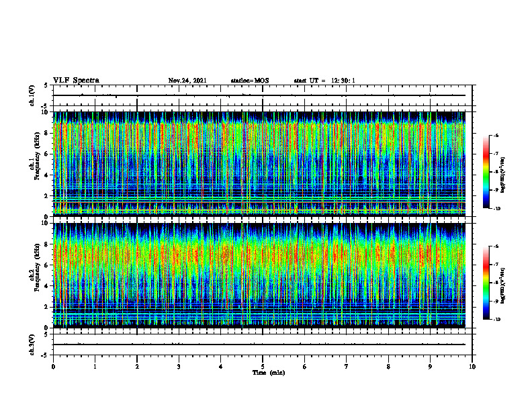Click the "-8" label on ch.2 colorbar
Viewport: 532px width, 411px height.
click(496, 283)
